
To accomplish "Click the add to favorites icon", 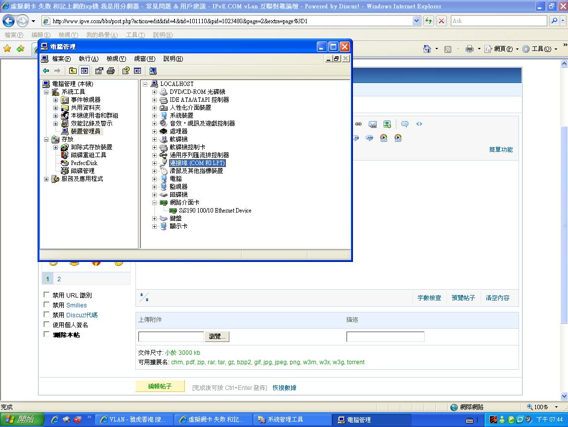I will pyautogui.click(x=21, y=48).
